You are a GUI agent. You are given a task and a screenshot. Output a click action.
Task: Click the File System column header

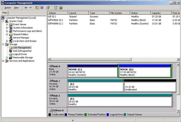click(120, 13)
